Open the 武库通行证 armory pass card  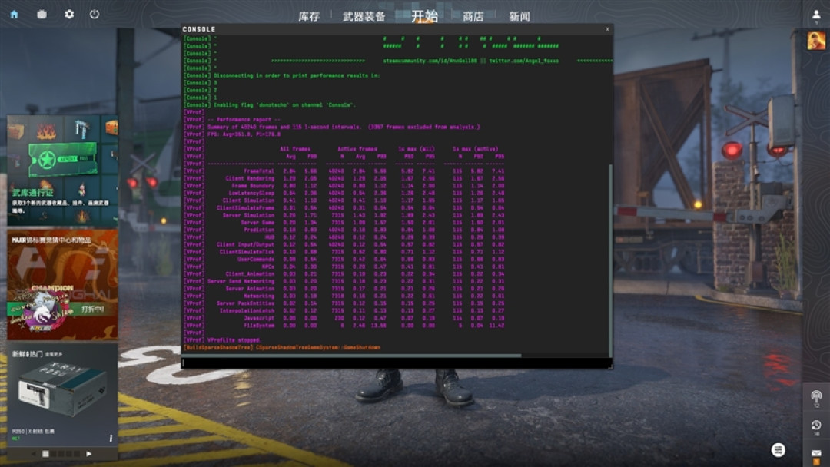click(62, 171)
